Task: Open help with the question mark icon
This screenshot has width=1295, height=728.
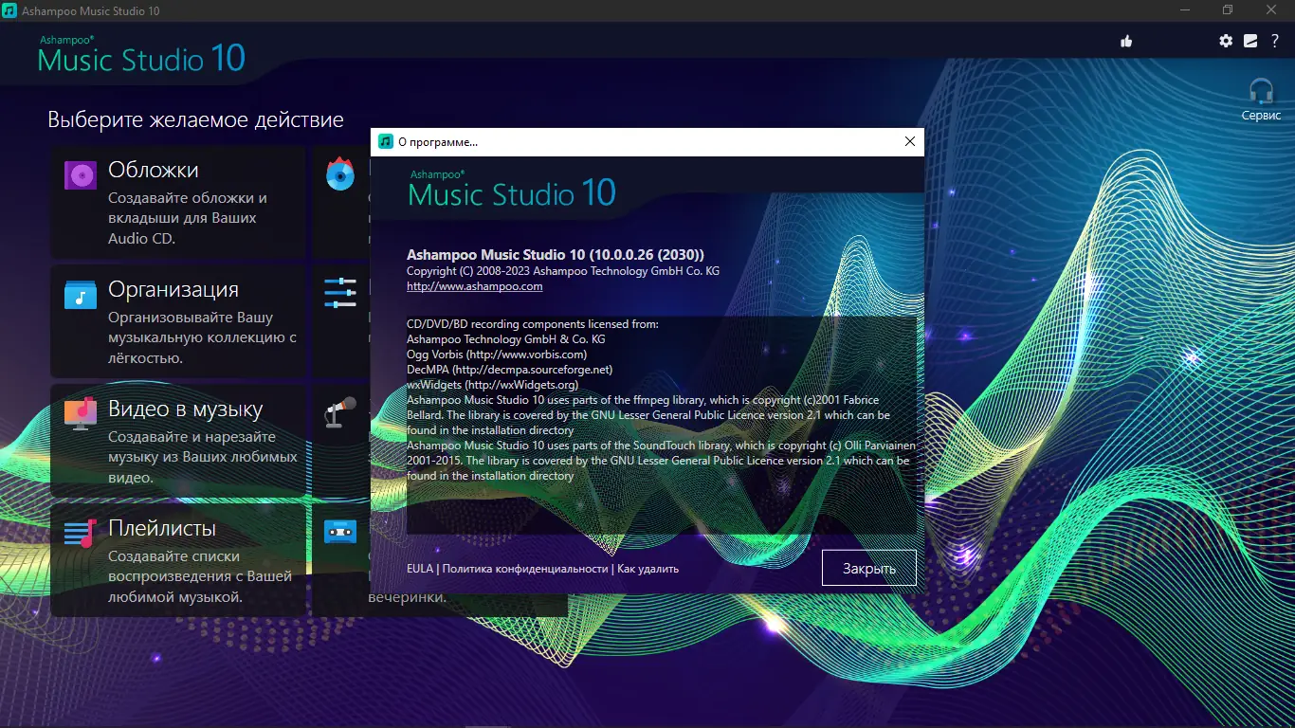Action: (x=1275, y=41)
